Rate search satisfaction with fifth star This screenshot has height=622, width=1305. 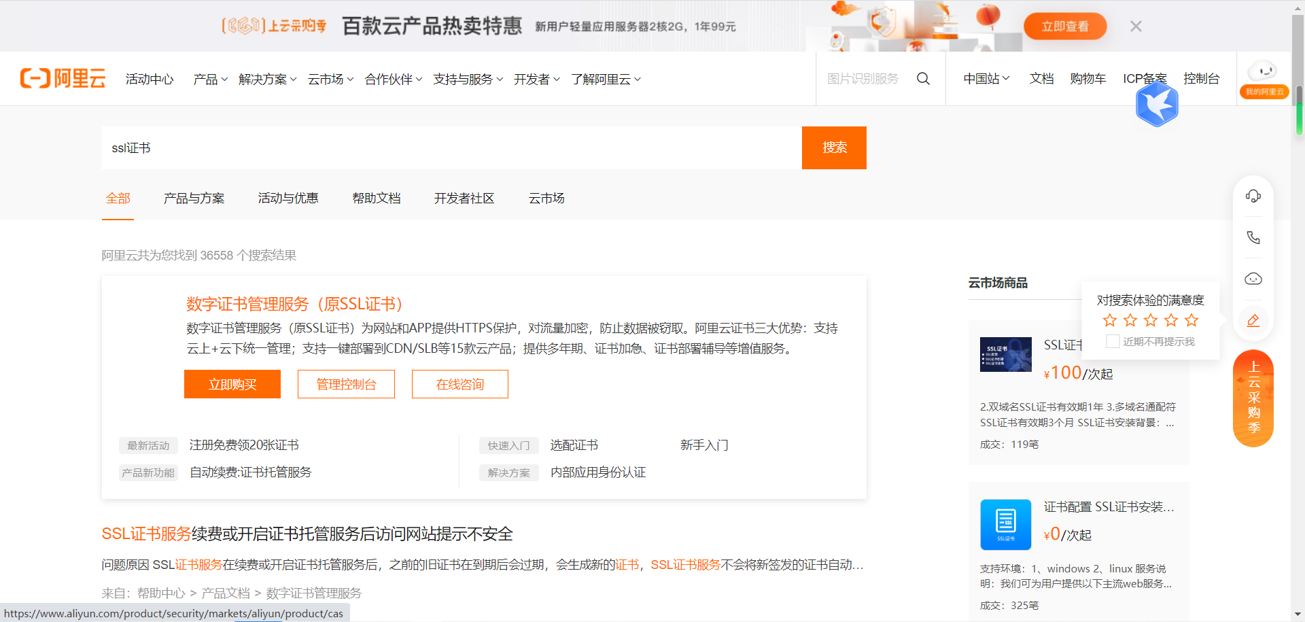pyautogui.click(x=1191, y=320)
